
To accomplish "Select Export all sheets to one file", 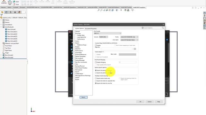I will [96, 83].
